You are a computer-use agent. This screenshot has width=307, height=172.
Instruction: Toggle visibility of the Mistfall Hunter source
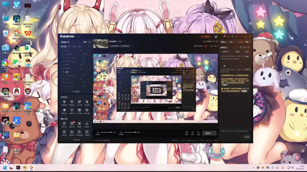(83, 61)
